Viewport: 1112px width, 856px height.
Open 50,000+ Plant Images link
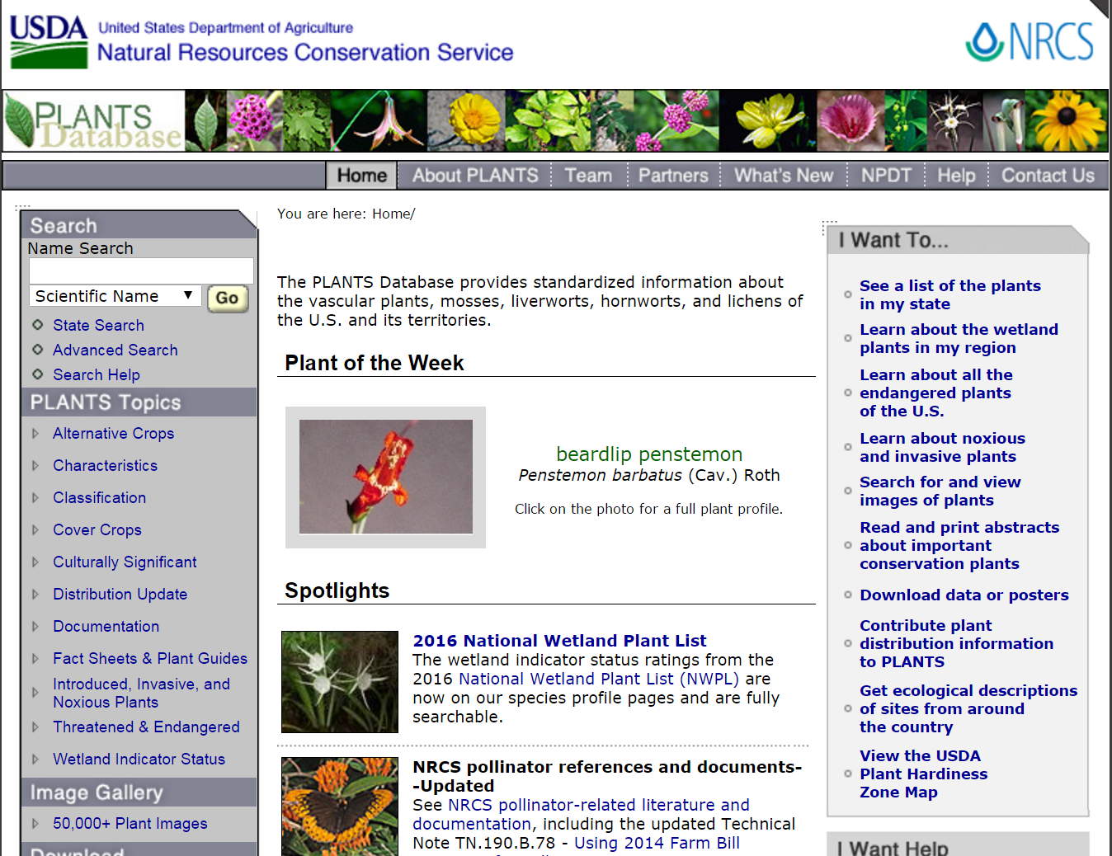pyautogui.click(x=130, y=824)
